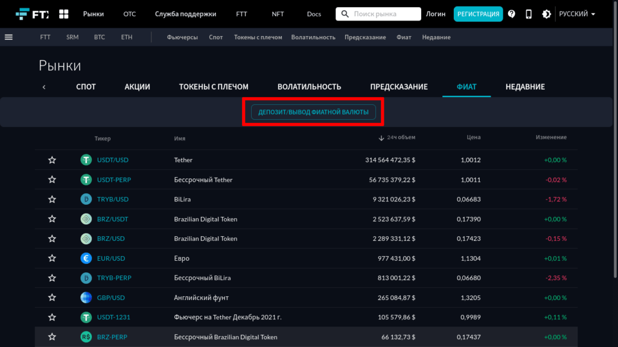Open the hamburger menu in the sub-bar
The width and height of the screenshot is (618, 347).
coord(8,37)
